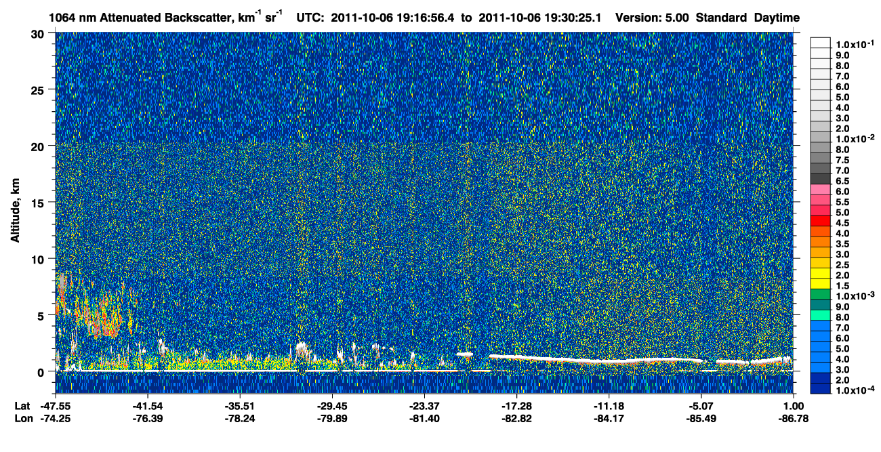Click the color bar label 1.0x10⁻⁴
Viewport: 881px width, 452px height.
tap(855, 391)
